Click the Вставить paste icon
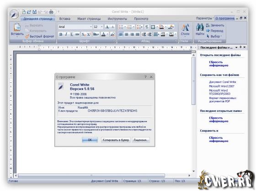256x191 pixels. [x=17, y=27]
